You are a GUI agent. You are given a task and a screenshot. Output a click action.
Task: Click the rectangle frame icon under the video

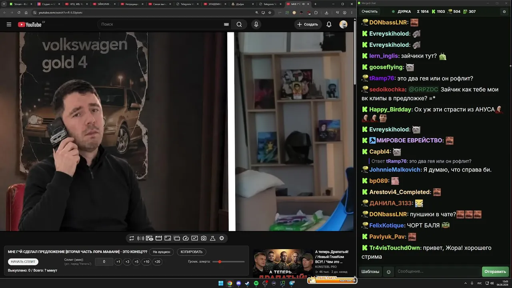point(168,238)
